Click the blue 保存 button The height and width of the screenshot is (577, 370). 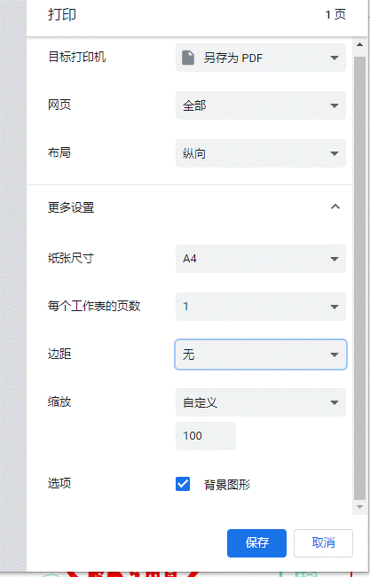coord(256,542)
